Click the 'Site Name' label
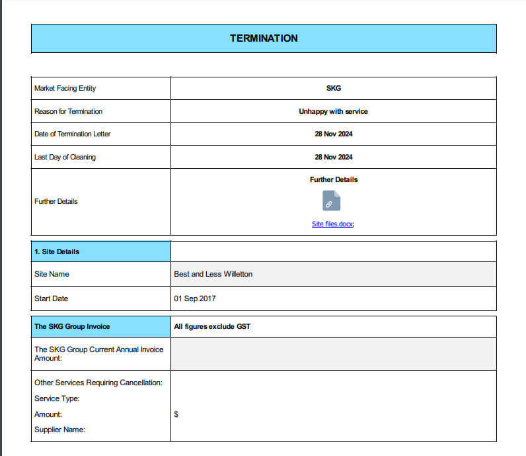526x456 pixels. [x=52, y=274]
